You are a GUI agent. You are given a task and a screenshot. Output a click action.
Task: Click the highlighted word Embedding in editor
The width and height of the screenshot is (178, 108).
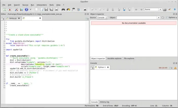click(x=40, y=64)
